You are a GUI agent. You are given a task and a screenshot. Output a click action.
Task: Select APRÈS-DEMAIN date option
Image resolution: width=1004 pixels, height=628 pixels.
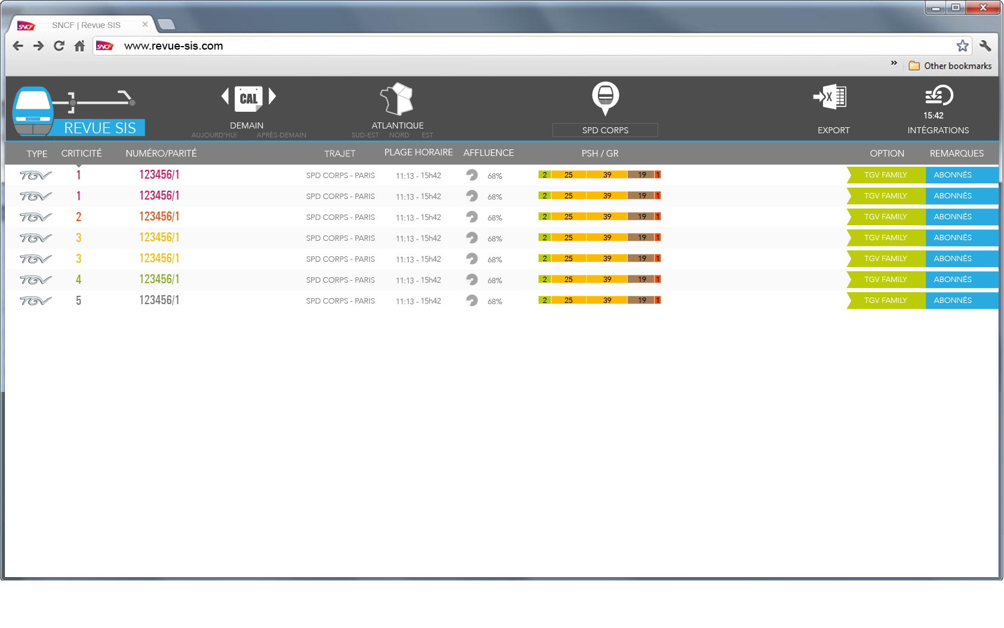point(281,136)
